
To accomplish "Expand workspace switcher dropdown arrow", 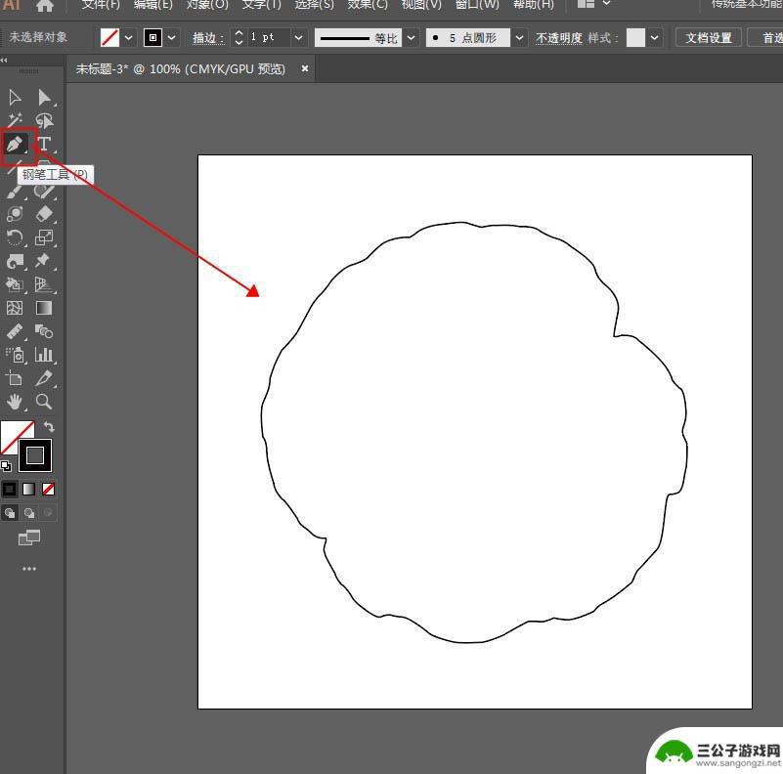I will click(606, 3).
